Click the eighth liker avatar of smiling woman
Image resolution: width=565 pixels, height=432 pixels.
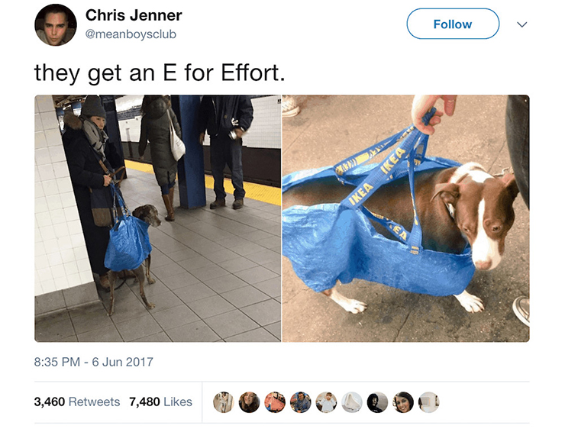pyautogui.click(x=403, y=402)
